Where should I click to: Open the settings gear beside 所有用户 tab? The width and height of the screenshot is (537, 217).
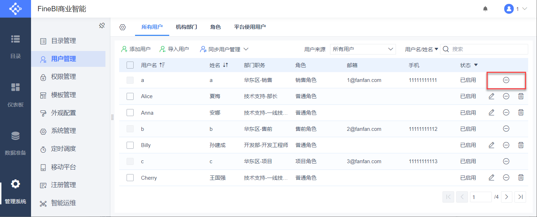pyautogui.click(x=122, y=27)
